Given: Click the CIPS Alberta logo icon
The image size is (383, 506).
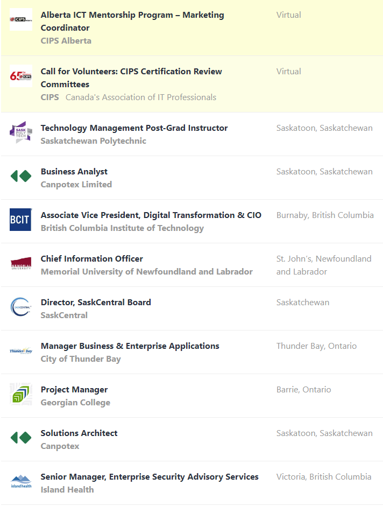Looking at the screenshot, I should (21, 20).
